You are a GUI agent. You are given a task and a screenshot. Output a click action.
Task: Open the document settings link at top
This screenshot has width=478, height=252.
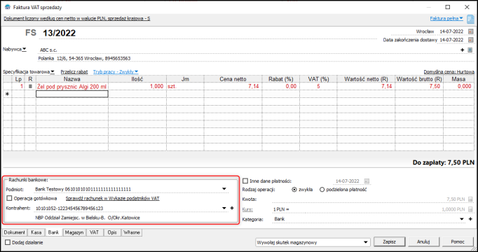point(77,19)
